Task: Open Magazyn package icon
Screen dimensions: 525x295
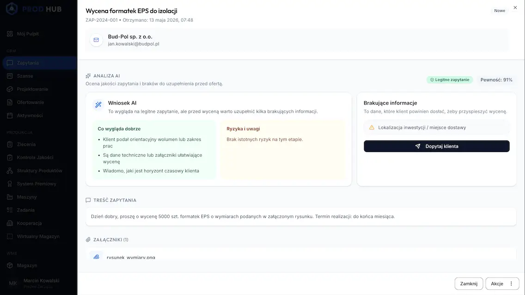Action: (x=10, y=265)
